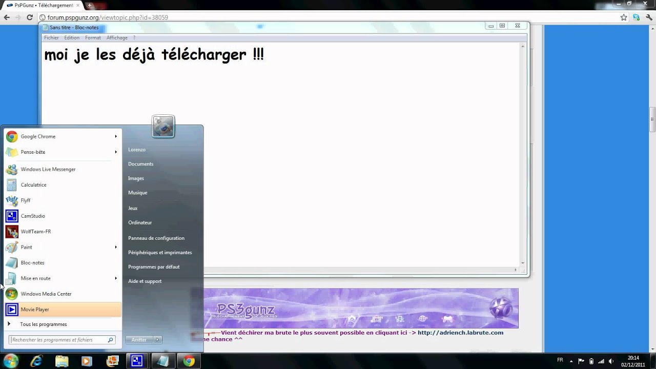Open Images library from Start menu
The height and width of the screenshot is (369, 656).
[x=136, y=178]
